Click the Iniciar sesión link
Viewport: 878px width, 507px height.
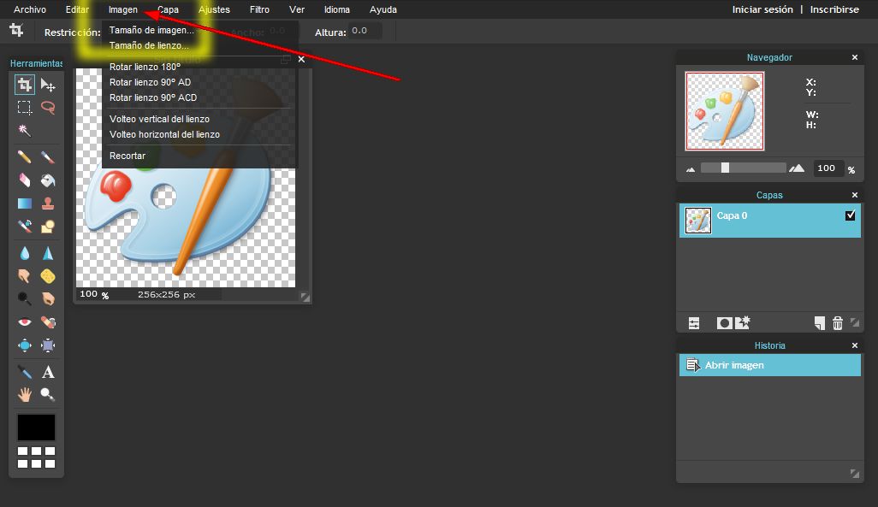pos(762,9)
